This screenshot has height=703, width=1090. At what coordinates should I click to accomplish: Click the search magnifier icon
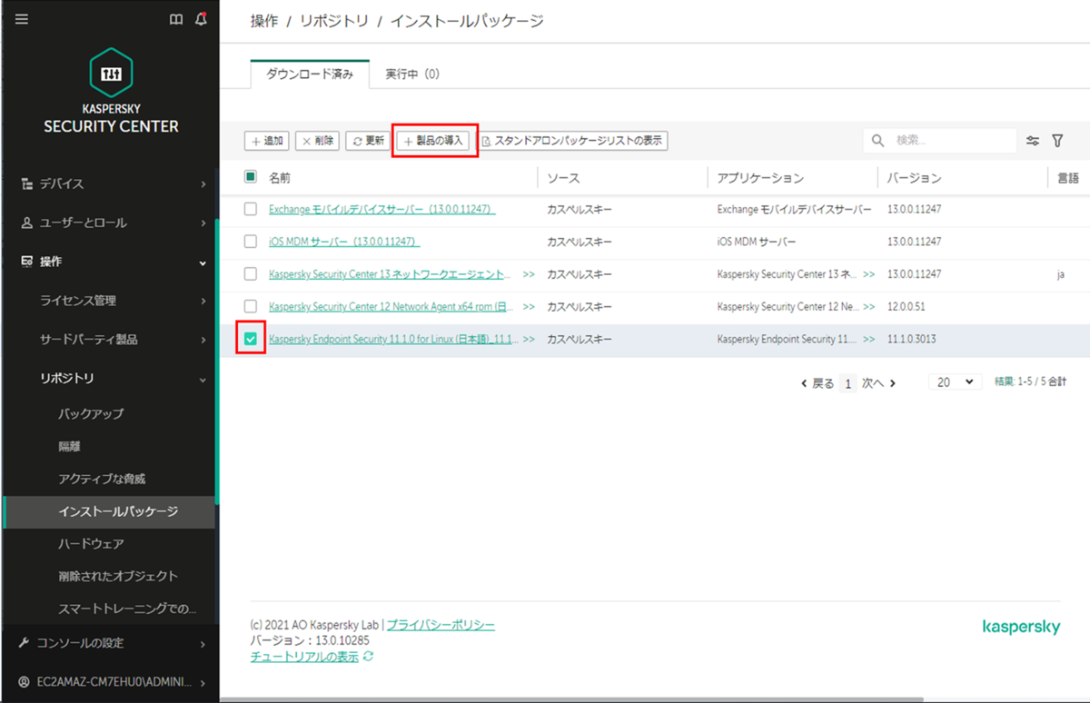click(877, 141)
